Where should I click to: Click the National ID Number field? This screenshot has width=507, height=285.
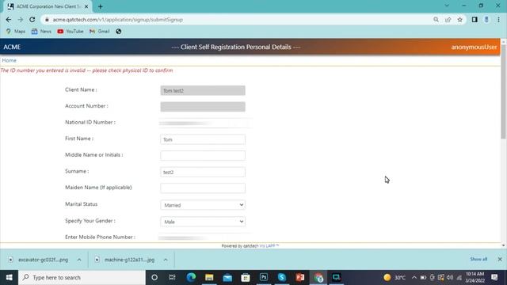click(x=205, y=123)
